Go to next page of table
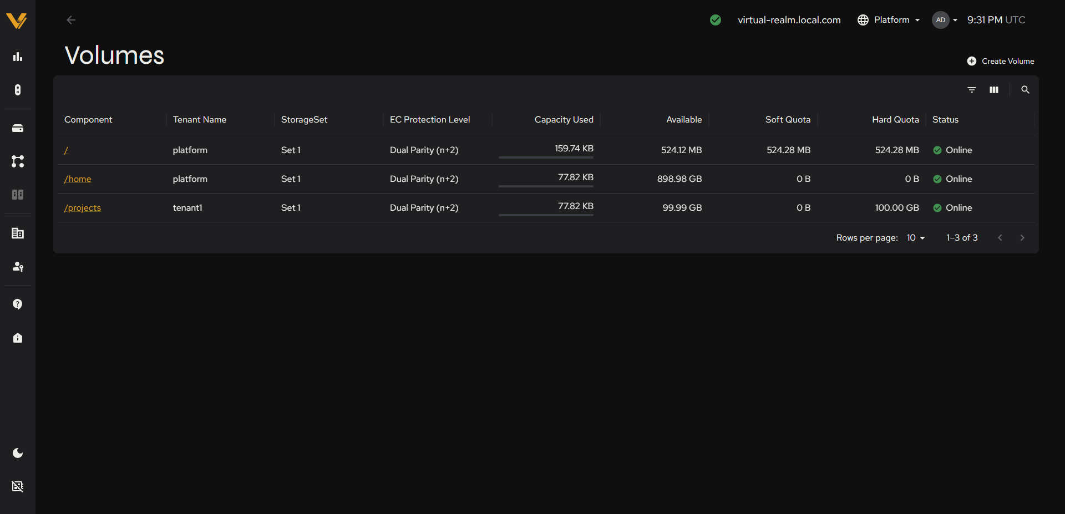Image resolution: width=1065 pixels, height=514 pixels. [1022, 238]
